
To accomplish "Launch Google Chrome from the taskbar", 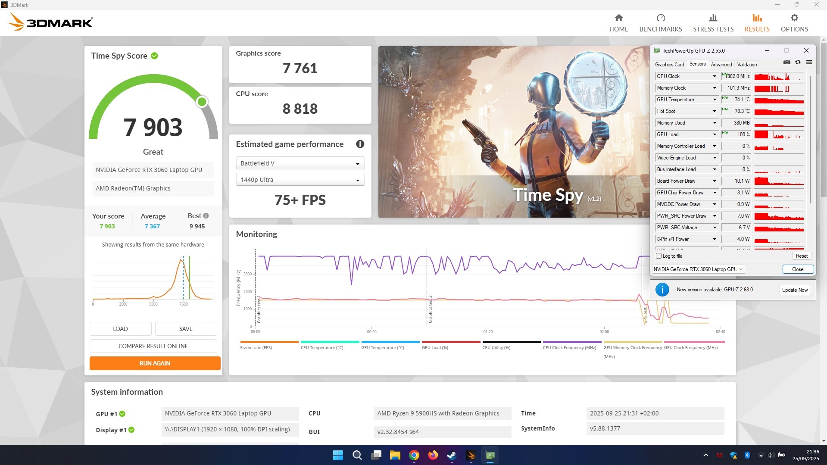I will 414,455.
